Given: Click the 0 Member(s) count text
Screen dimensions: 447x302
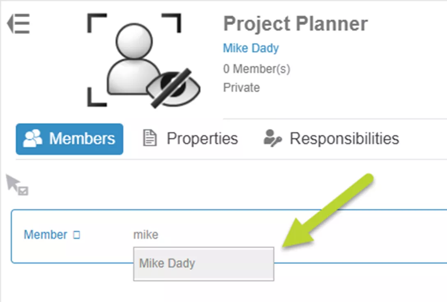Looking at the screenshot, I should [x=256, y=69].
